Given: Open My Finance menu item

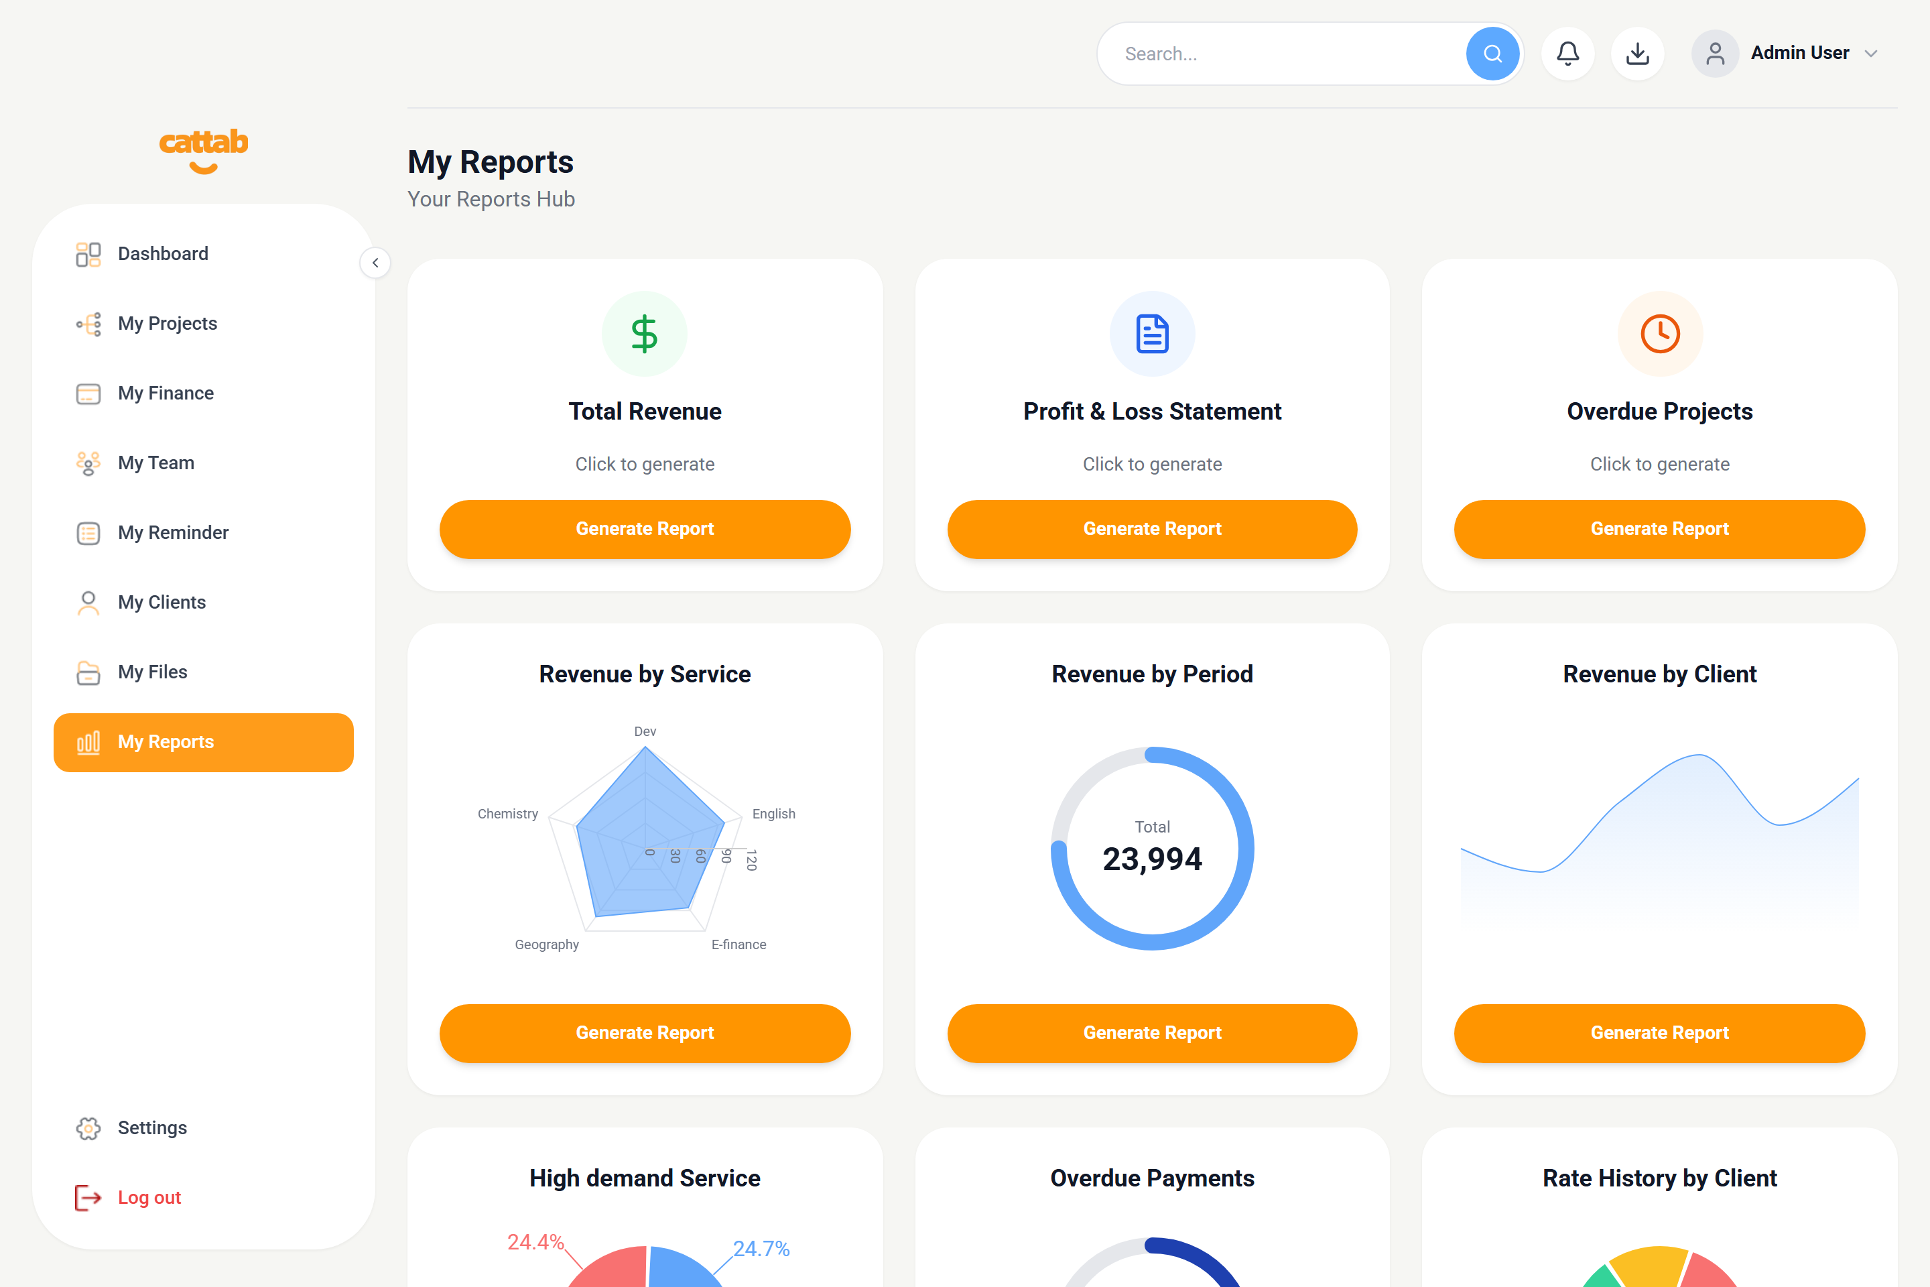Looking at the screenshot, I should (x=204, y=394).
